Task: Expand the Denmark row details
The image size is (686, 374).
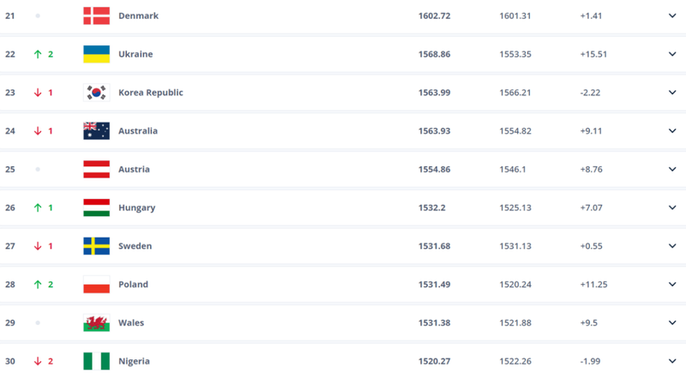Action: click(672, 15)
